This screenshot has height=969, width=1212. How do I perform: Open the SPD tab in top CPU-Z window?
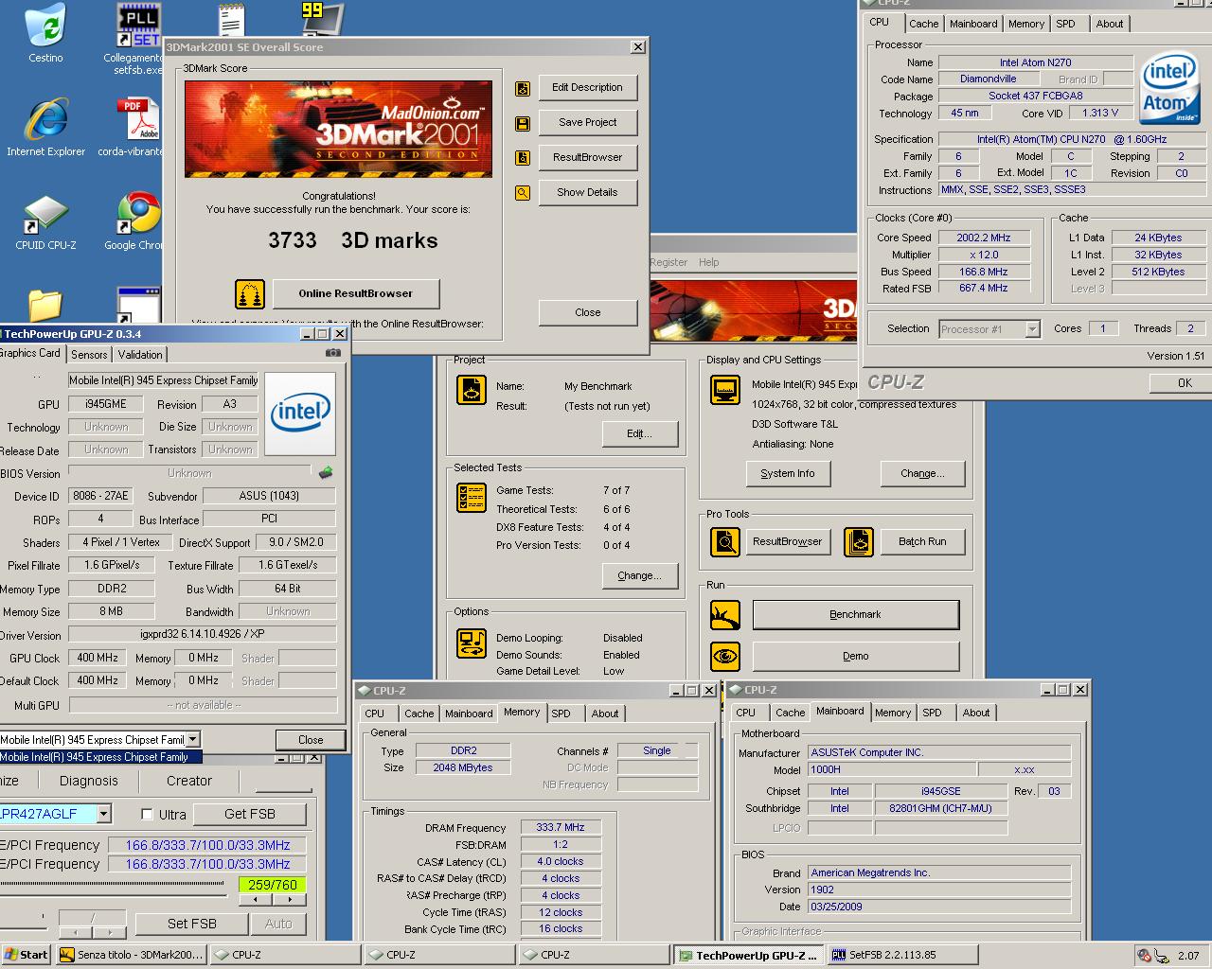pyautogui.click(x=1065, y=24)
